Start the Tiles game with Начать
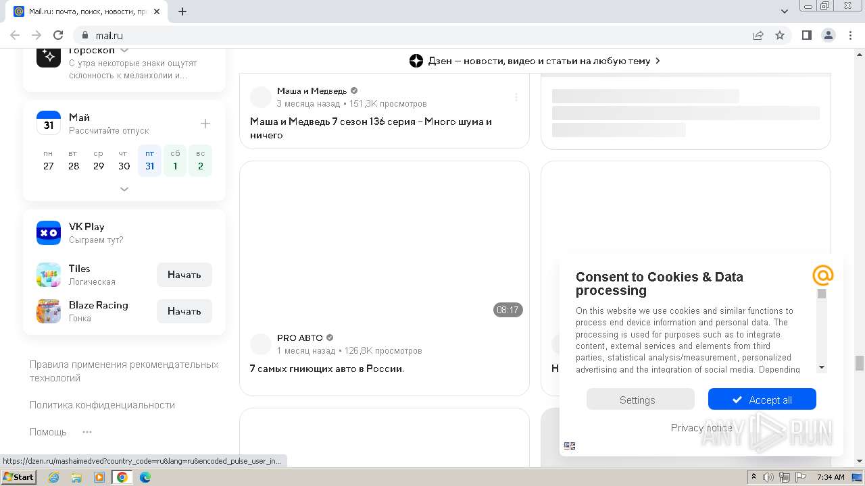The height and width of the screenshot is (486, 865). point(184,275)
